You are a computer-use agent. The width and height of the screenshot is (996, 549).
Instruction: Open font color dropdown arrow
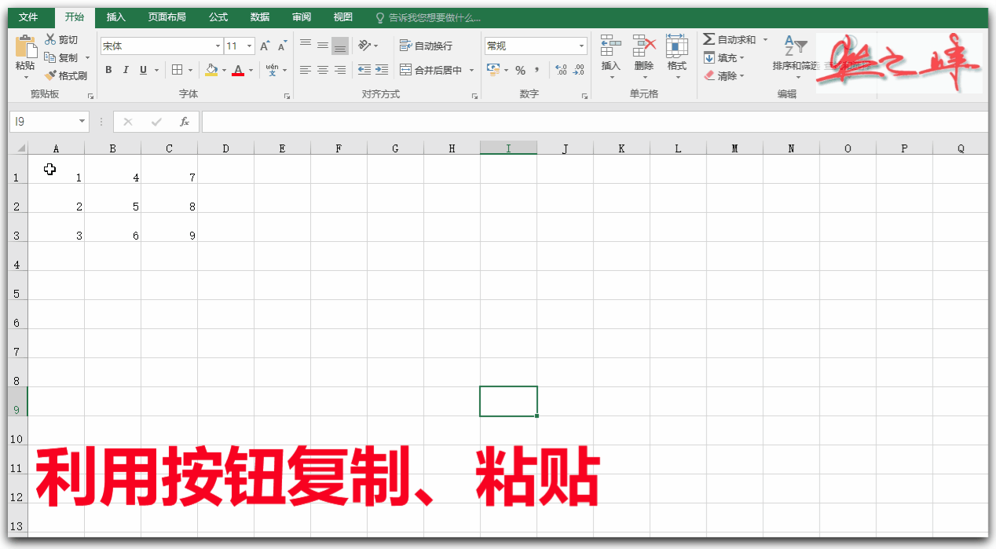coord(251,70)
